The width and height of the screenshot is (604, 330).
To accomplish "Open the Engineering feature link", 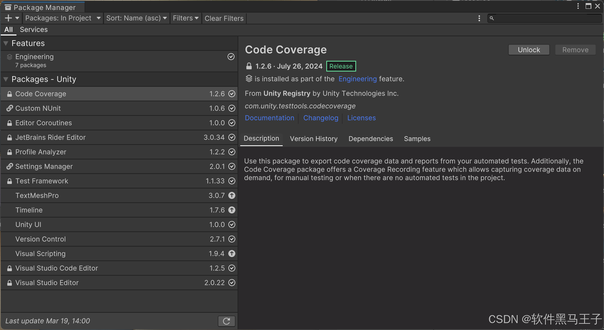I will point(358,79).
